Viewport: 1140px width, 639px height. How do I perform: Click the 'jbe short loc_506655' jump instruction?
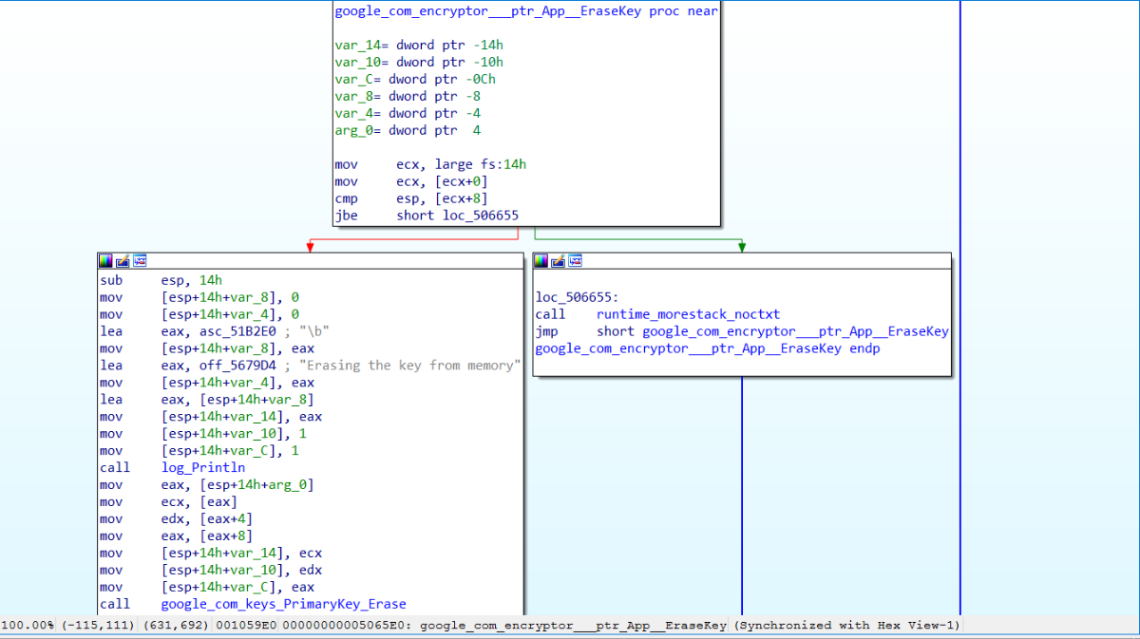(x=427, y=216)
